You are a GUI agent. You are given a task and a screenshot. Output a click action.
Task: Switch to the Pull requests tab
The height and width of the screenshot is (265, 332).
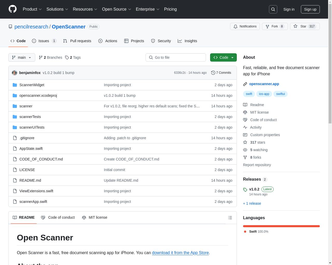coord(77,41)
